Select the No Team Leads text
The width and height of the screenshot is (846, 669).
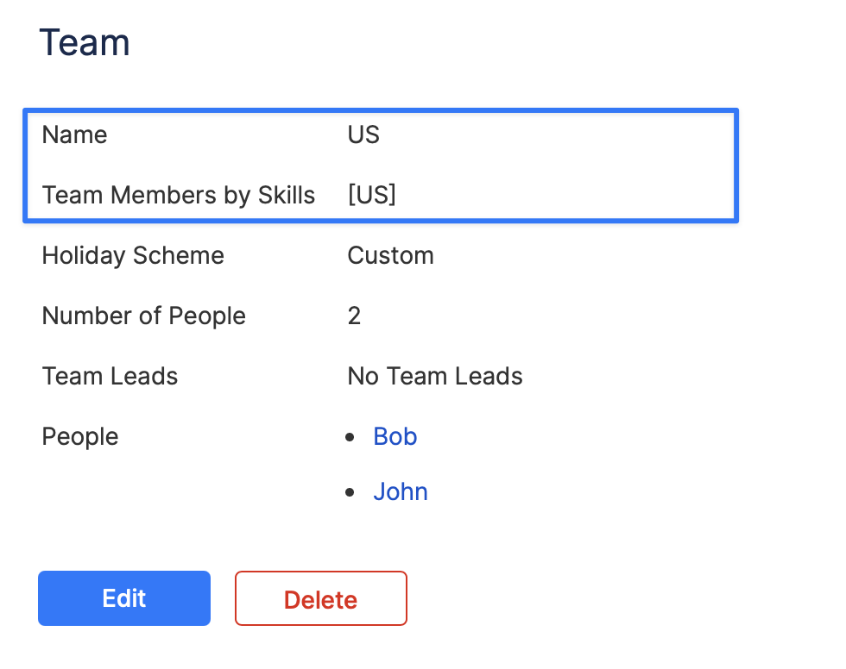(435, 376)
